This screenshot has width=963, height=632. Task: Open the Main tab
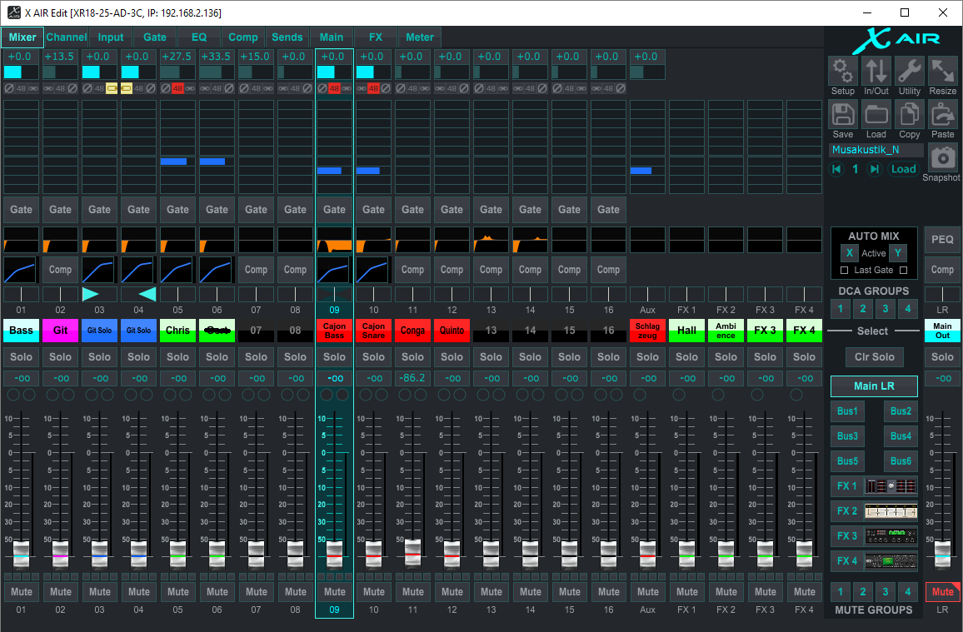click(x=332, y=37)
